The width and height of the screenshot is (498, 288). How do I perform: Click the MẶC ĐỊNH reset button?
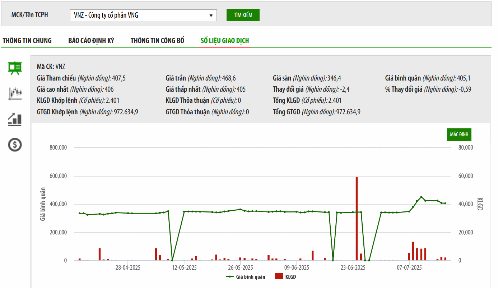[x=459, y=134]
